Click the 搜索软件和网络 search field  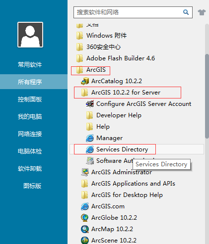pyautogui.click(x=129, y=12)
